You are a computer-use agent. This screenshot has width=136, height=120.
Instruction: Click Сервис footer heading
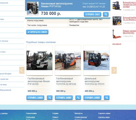(55, 113)
